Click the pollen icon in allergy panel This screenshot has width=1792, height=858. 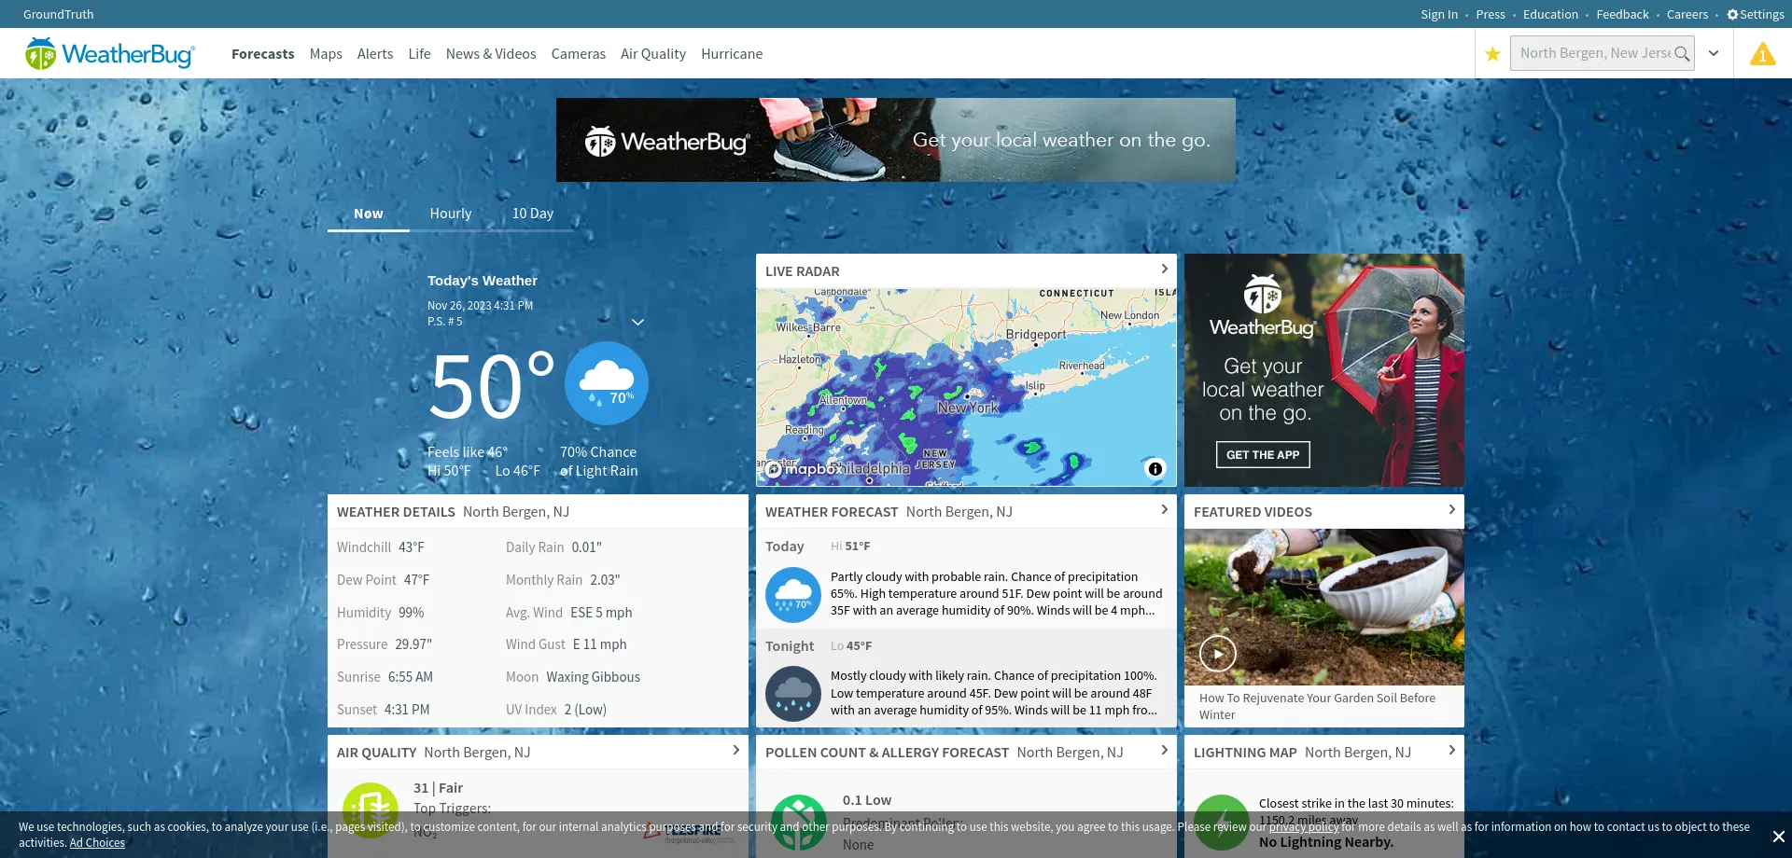pyautogui.click(x=800, y=822)
